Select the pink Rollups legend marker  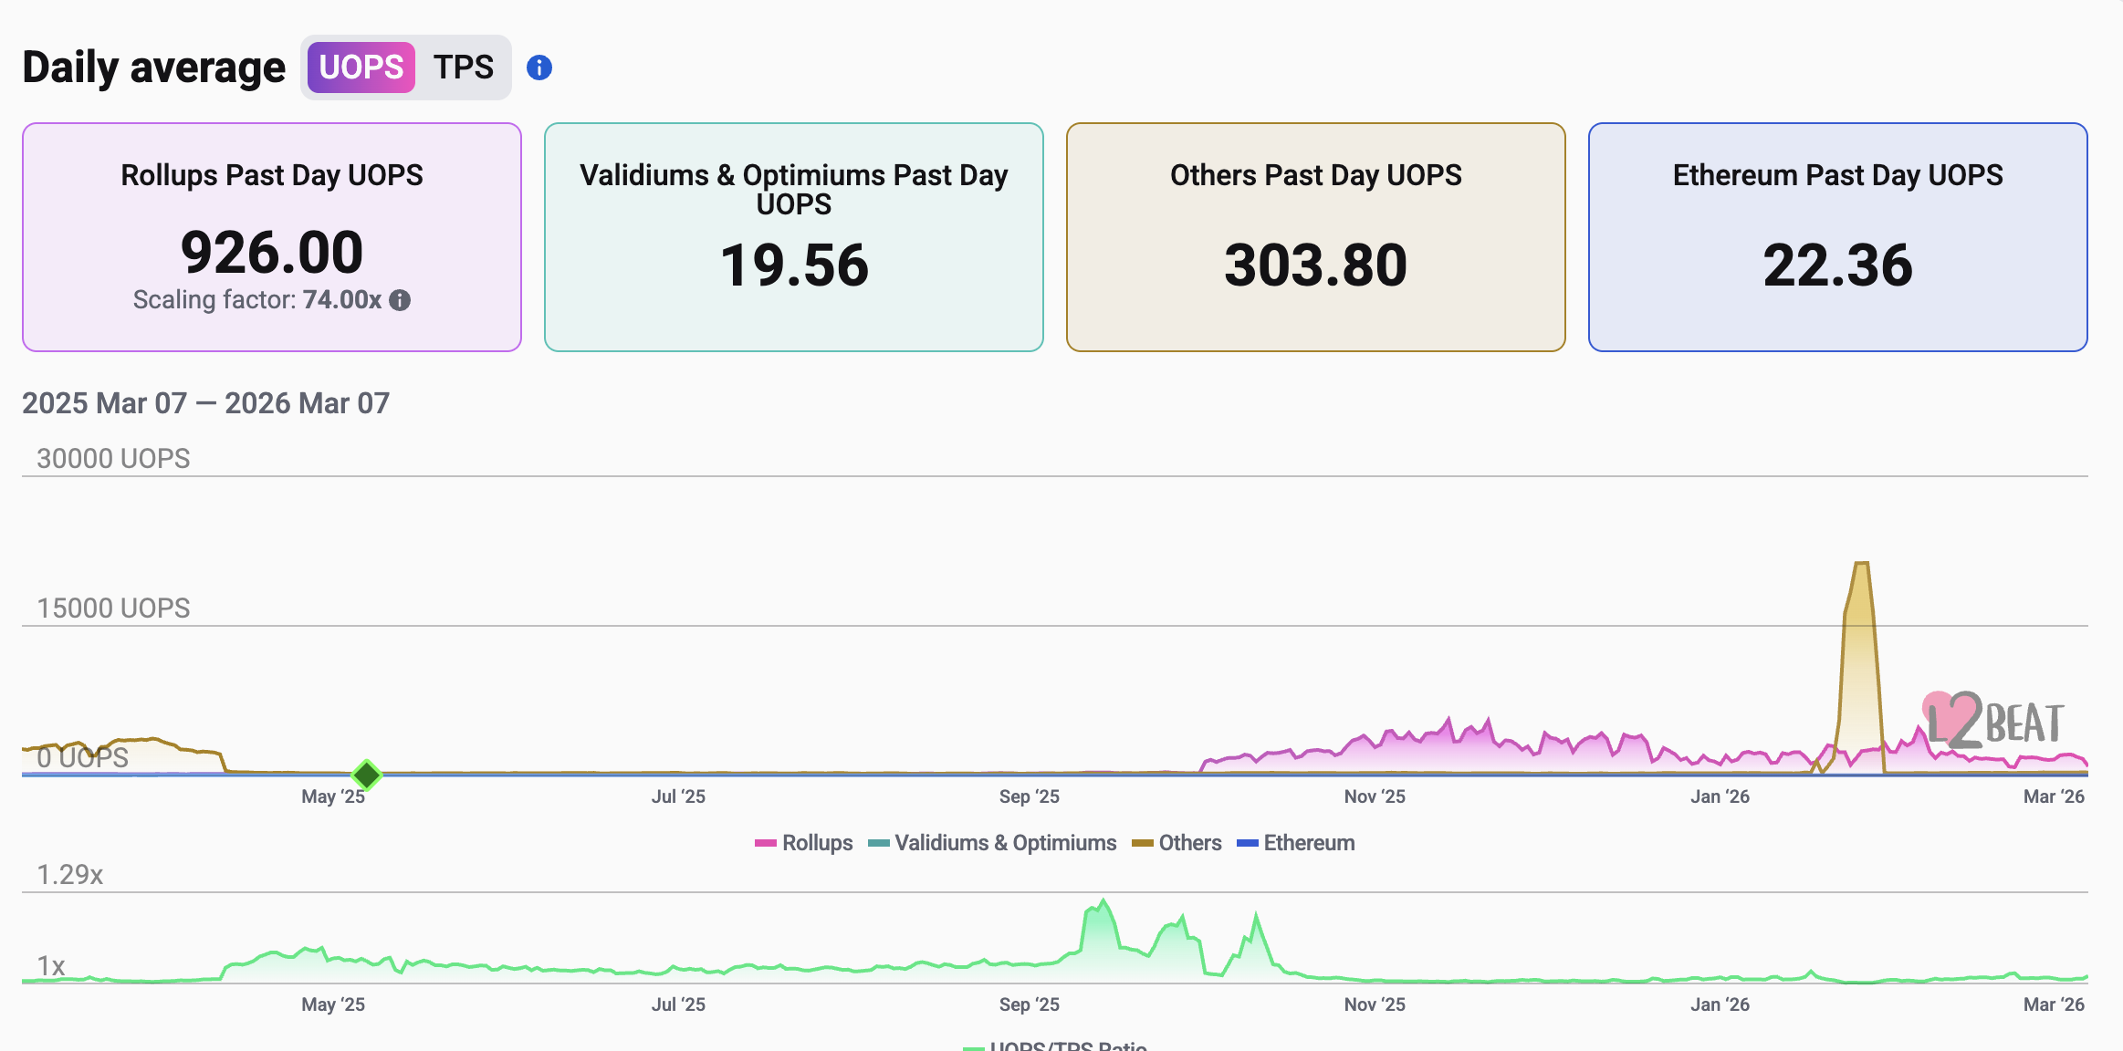[765, 842]
